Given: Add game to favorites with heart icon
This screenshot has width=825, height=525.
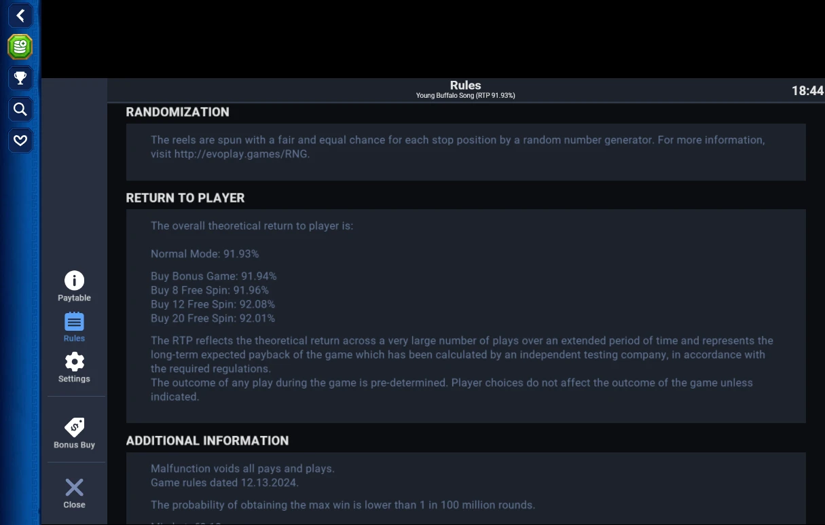Looking at the screenshot, I should point(20,140).
